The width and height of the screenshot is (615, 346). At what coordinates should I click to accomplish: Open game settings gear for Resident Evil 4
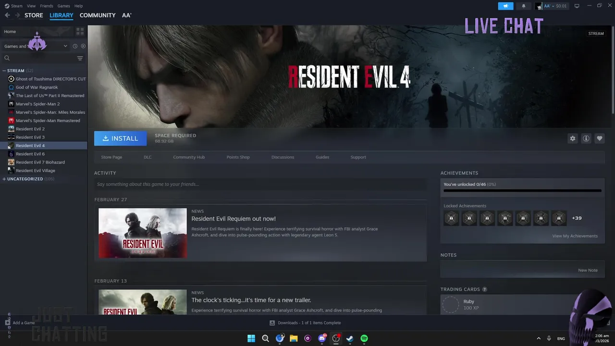572,138
